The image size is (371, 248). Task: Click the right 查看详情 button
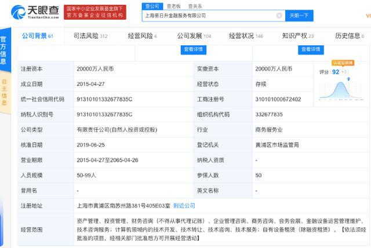coord(311,49)
